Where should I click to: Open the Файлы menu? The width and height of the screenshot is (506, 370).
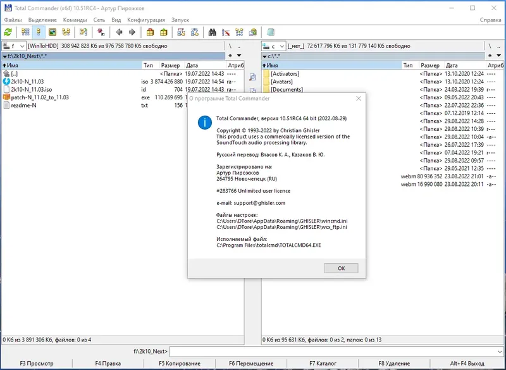(x=13, y=20)
